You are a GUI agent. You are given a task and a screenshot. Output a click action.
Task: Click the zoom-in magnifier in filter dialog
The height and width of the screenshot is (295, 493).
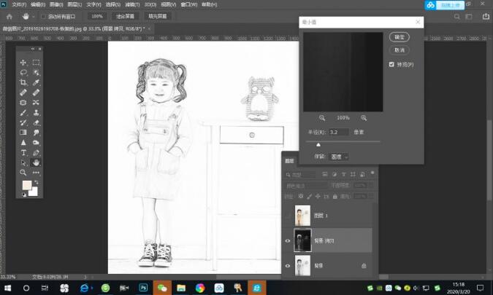[364, 117]
